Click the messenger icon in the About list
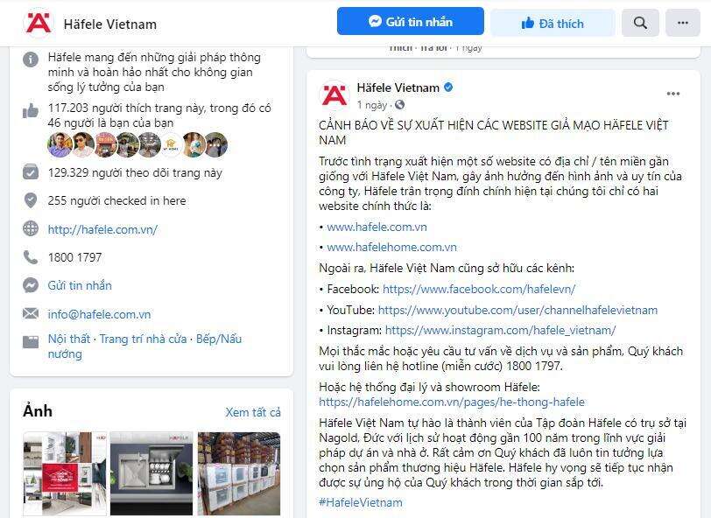Screen dimensions: 711x518 31,285
